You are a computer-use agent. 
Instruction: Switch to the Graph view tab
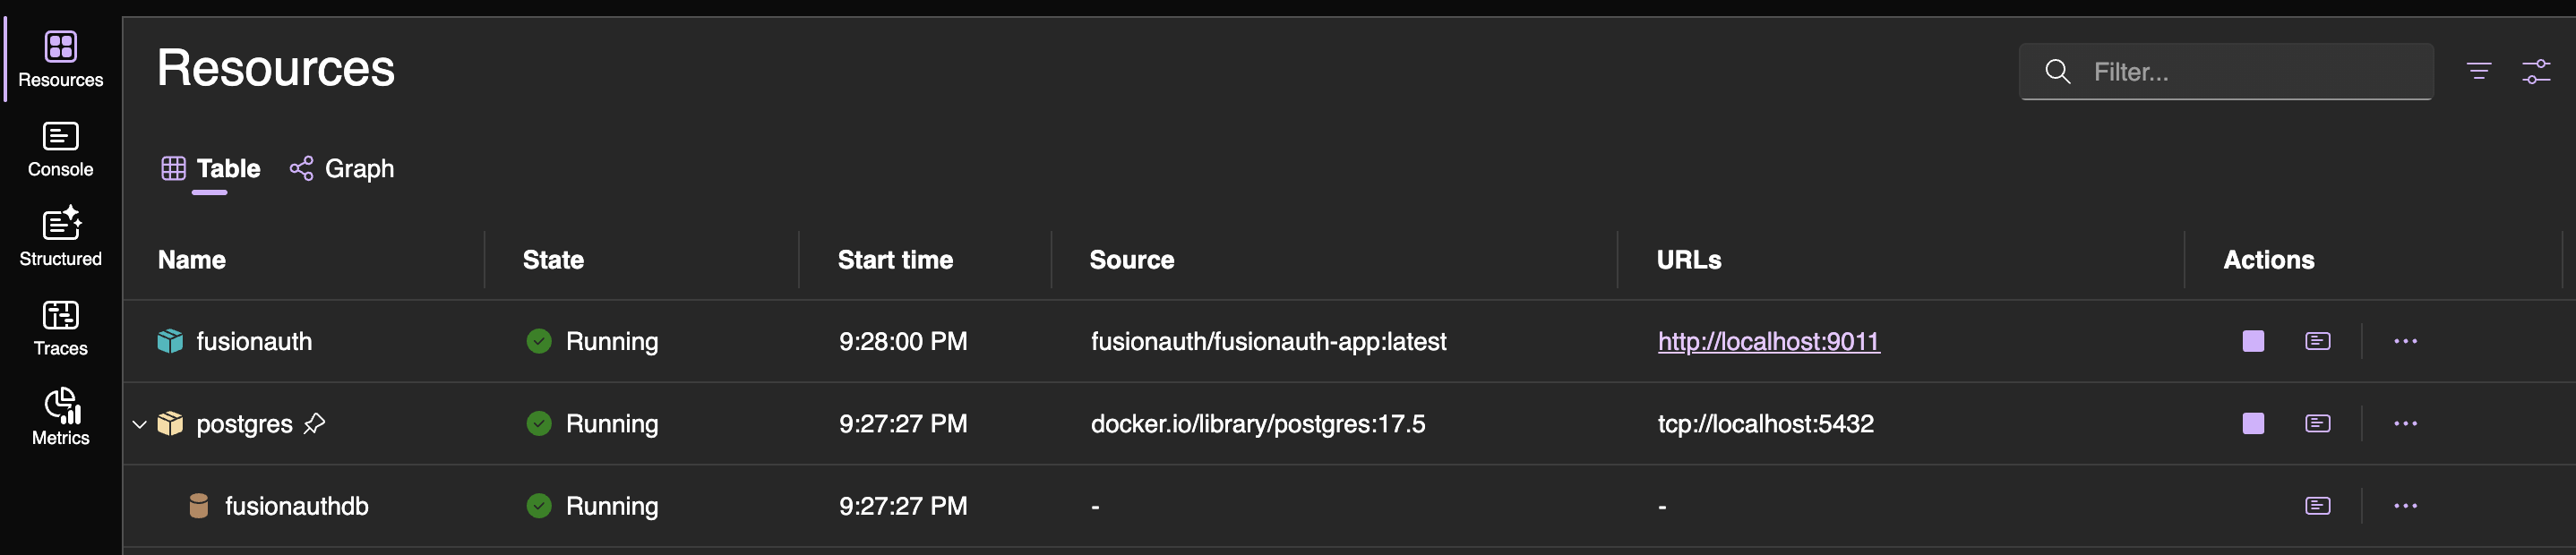[341, 168]
